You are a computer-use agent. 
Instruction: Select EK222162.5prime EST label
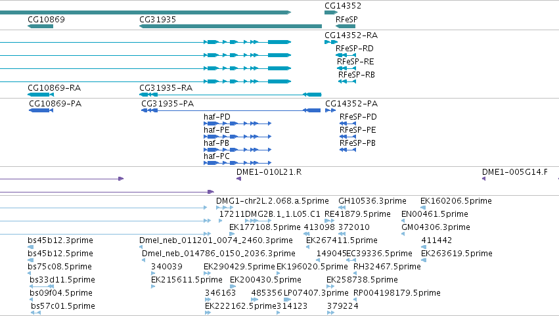pyautogui.click(x=240, y=307)
